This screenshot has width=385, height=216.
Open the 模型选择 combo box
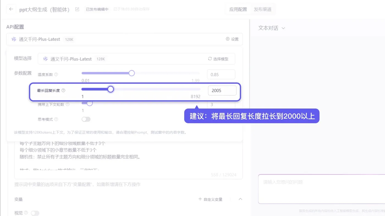coord(136,59)
